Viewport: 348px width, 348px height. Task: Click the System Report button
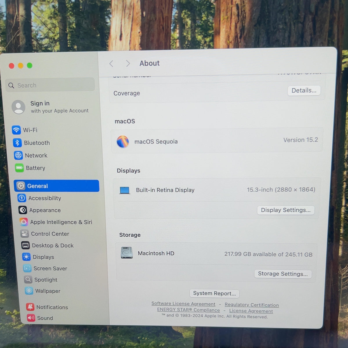214,293
